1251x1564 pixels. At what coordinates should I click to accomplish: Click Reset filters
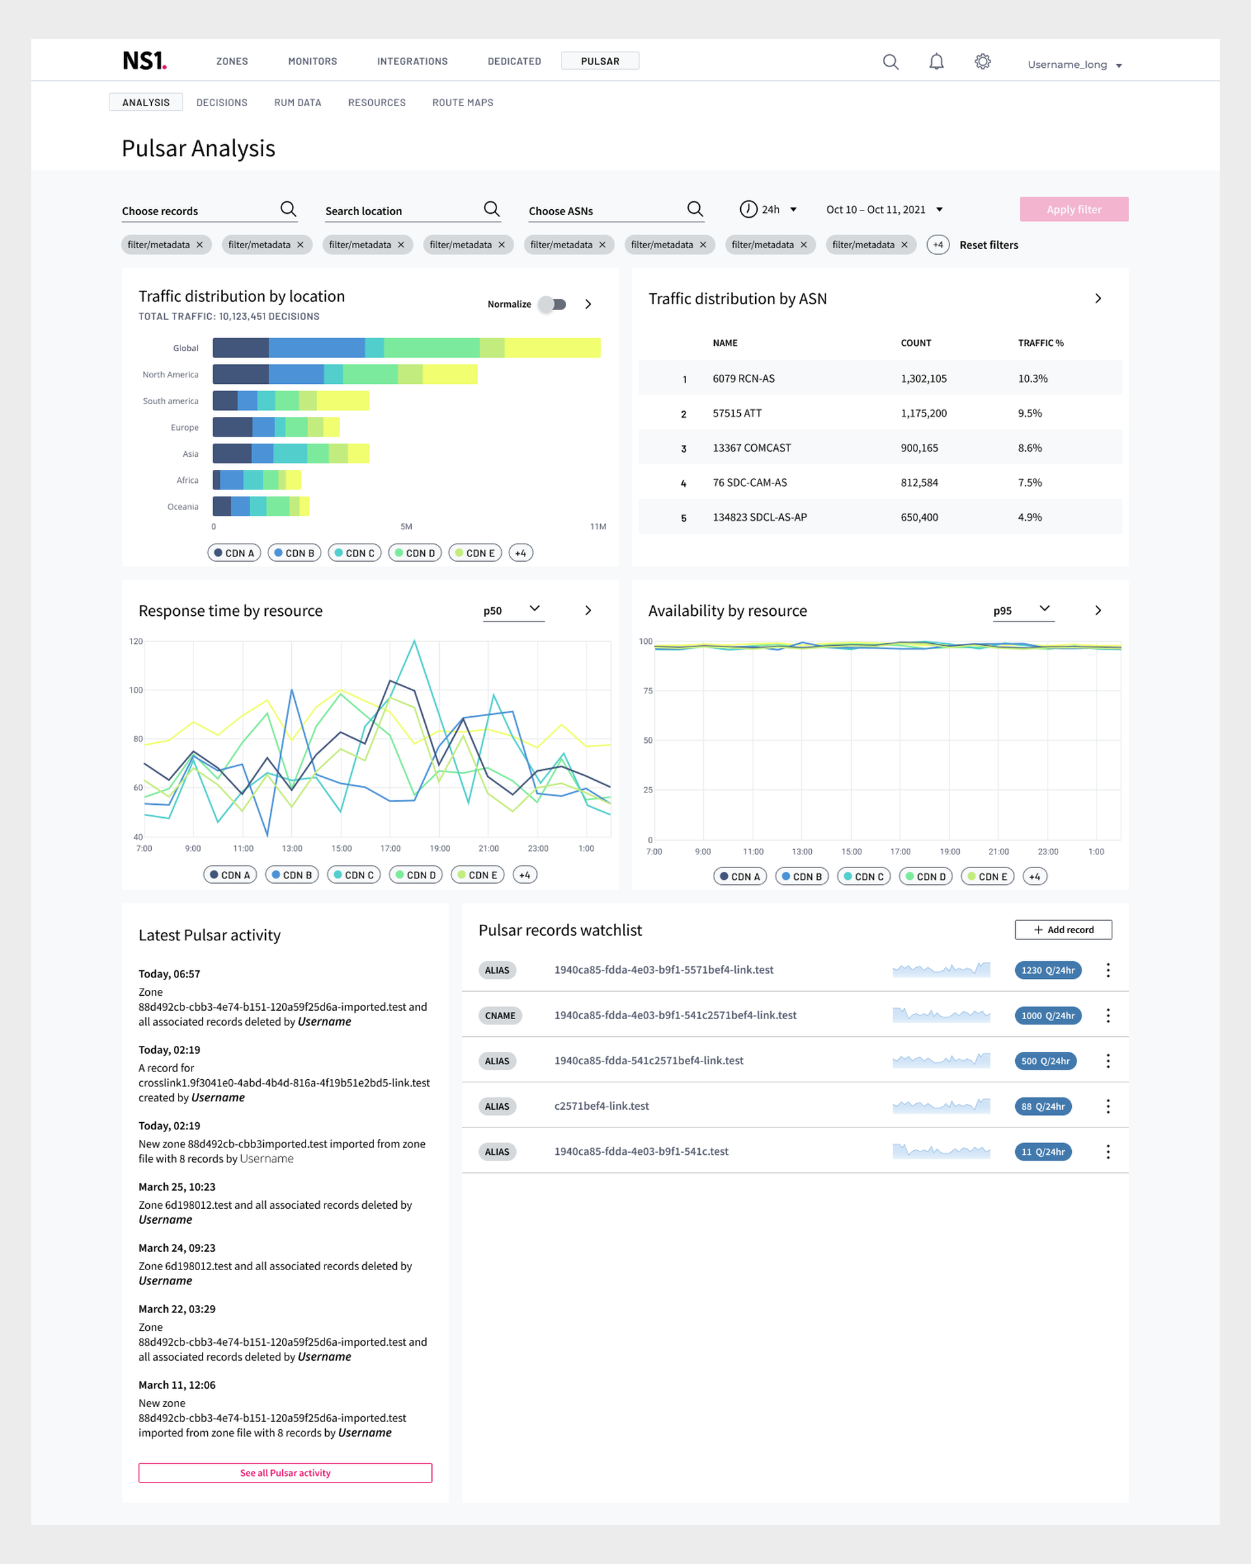point(988,245)
